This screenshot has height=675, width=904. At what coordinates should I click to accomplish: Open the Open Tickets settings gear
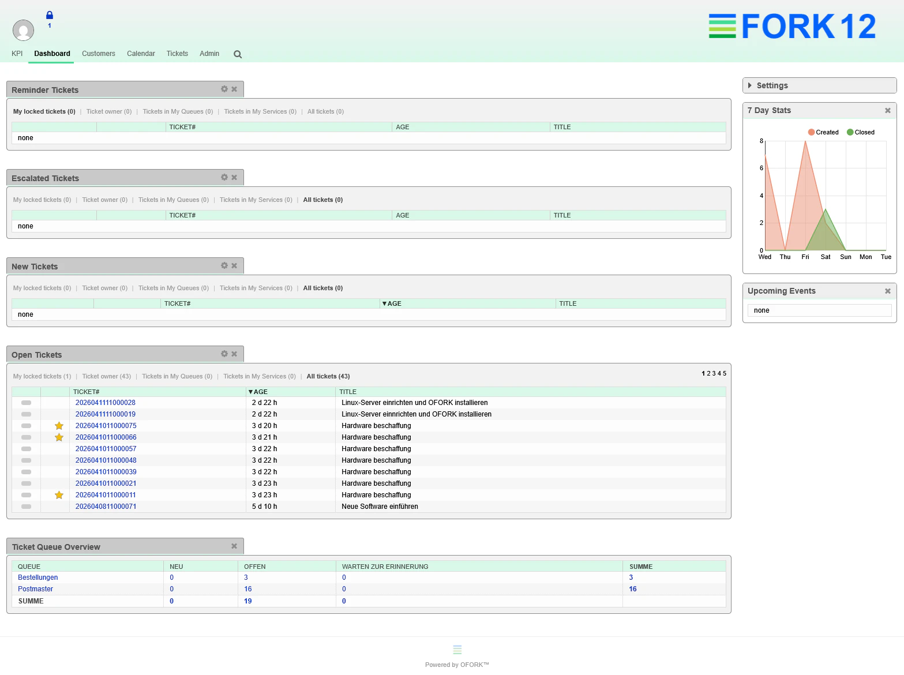point(224,354)
